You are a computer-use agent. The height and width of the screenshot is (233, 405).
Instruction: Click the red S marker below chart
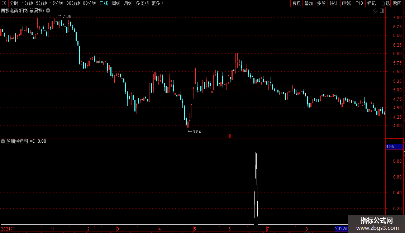230,136
